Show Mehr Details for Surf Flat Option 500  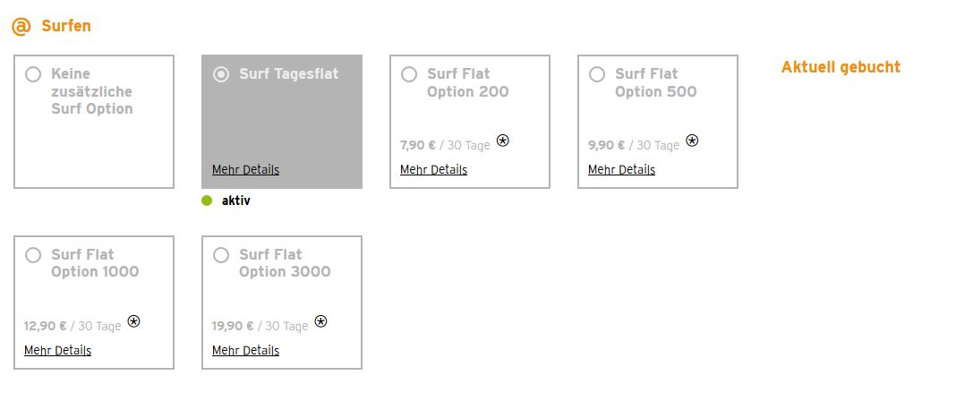[x=621, y=170]
